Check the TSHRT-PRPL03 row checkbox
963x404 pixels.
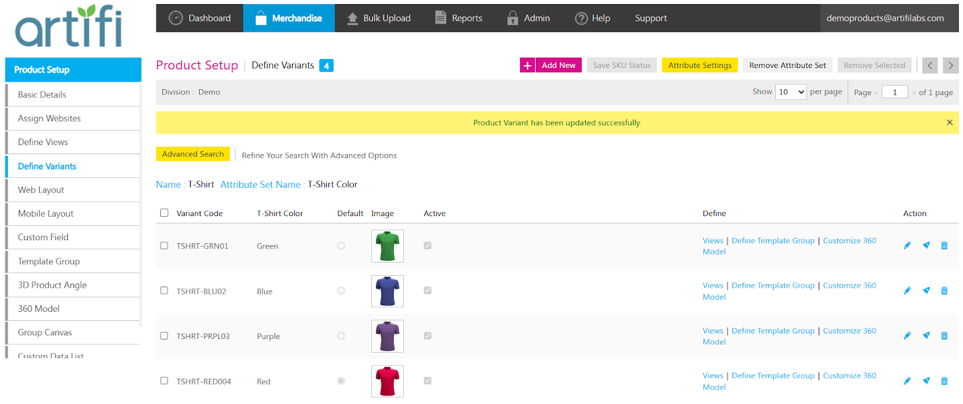coord(164,336)
